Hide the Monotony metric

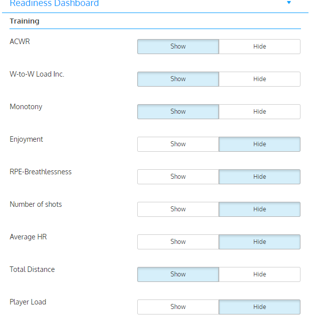(259, 112)
